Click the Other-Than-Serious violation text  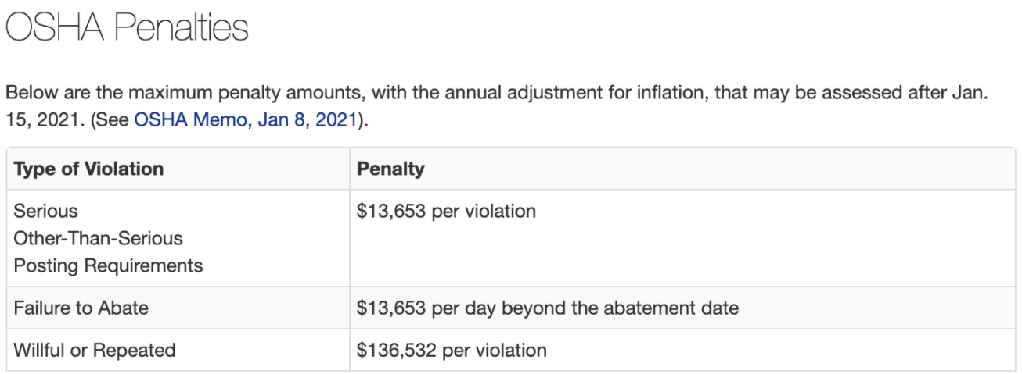[98, 238]
